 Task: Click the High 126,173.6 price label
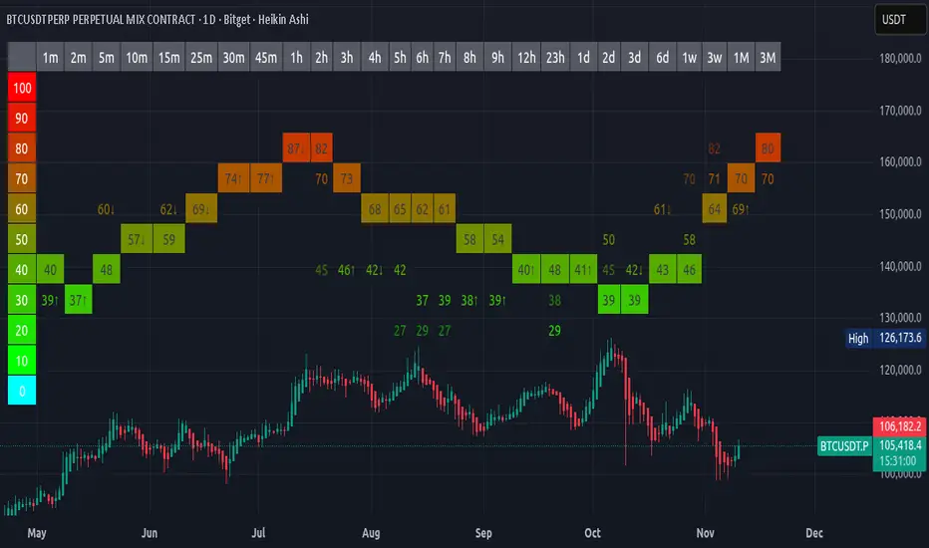[886, 338]
